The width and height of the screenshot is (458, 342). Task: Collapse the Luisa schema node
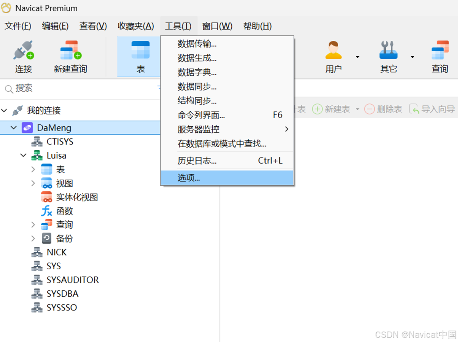pos(24,156)
